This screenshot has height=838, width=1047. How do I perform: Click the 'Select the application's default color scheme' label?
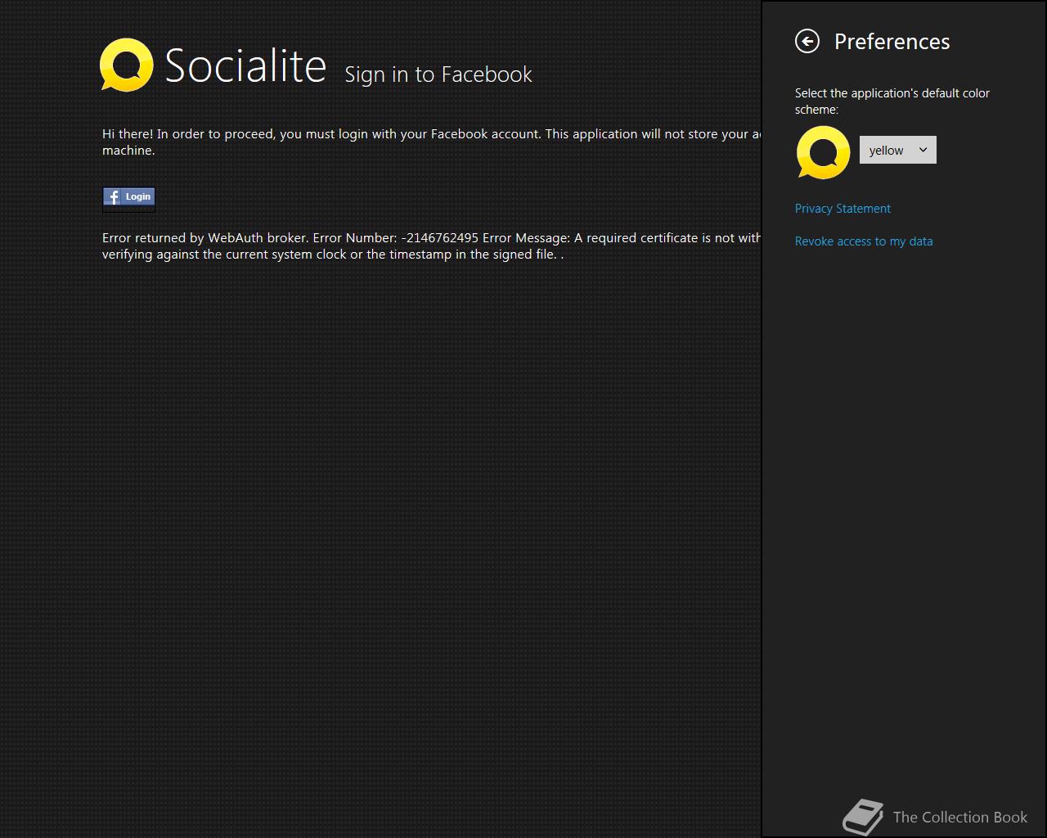click(892, 101)
